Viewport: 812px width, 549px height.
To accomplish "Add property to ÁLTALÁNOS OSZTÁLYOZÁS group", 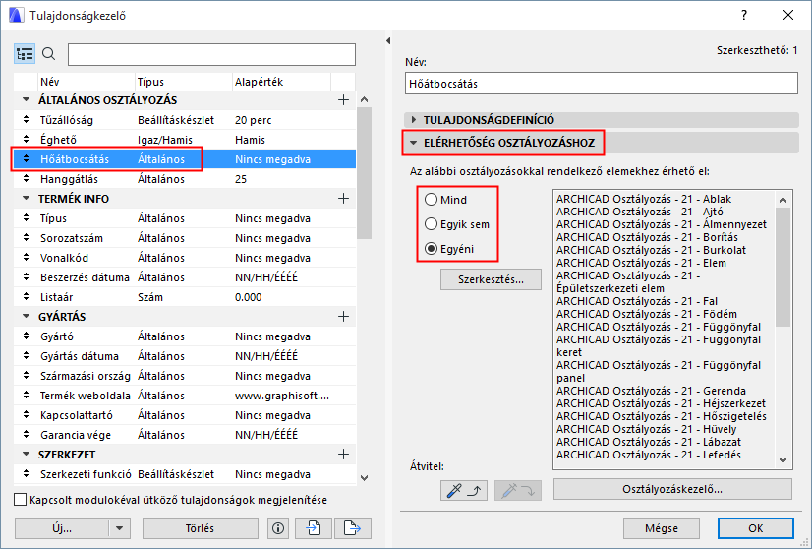I will [343, 100].
